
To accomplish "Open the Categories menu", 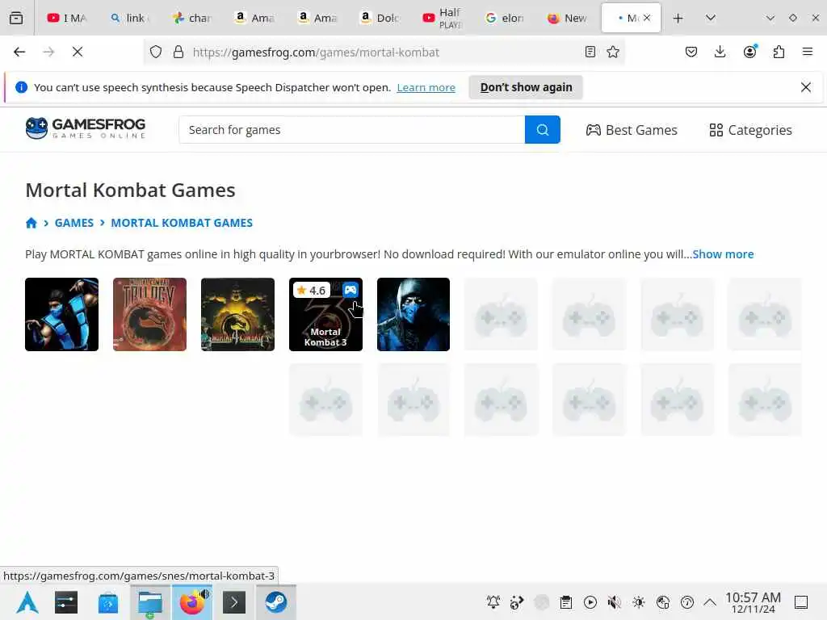I will (750, 130).
